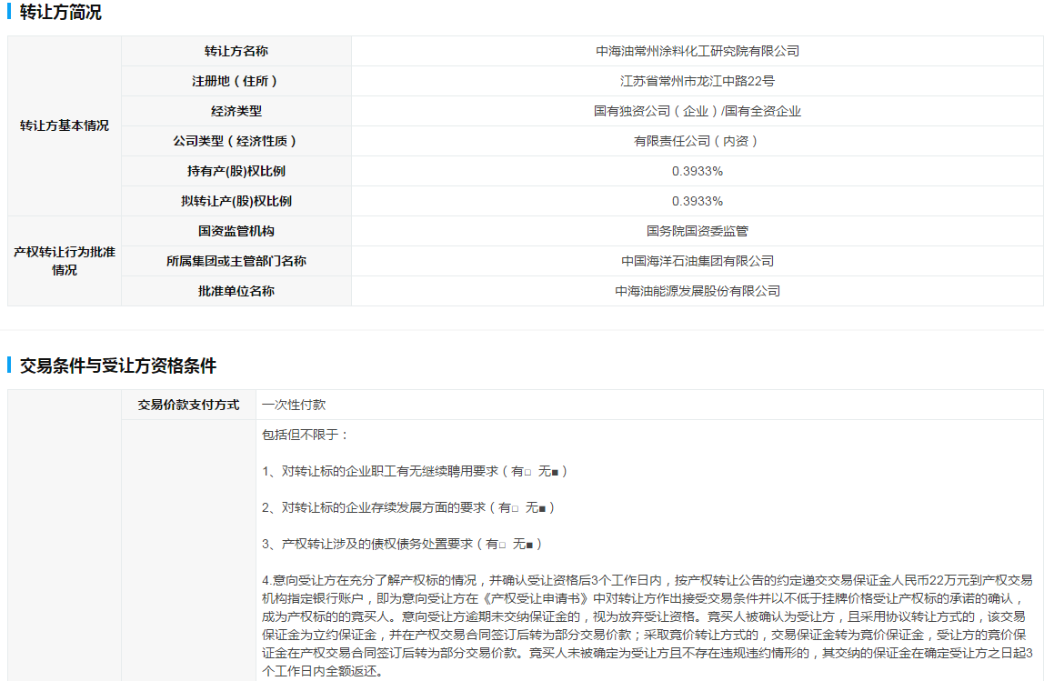The image size is (1044, 681).
Task: Tick the 无 box for 存续发展方面的要求
Action: pyautogui.click(x=542, y=509)
